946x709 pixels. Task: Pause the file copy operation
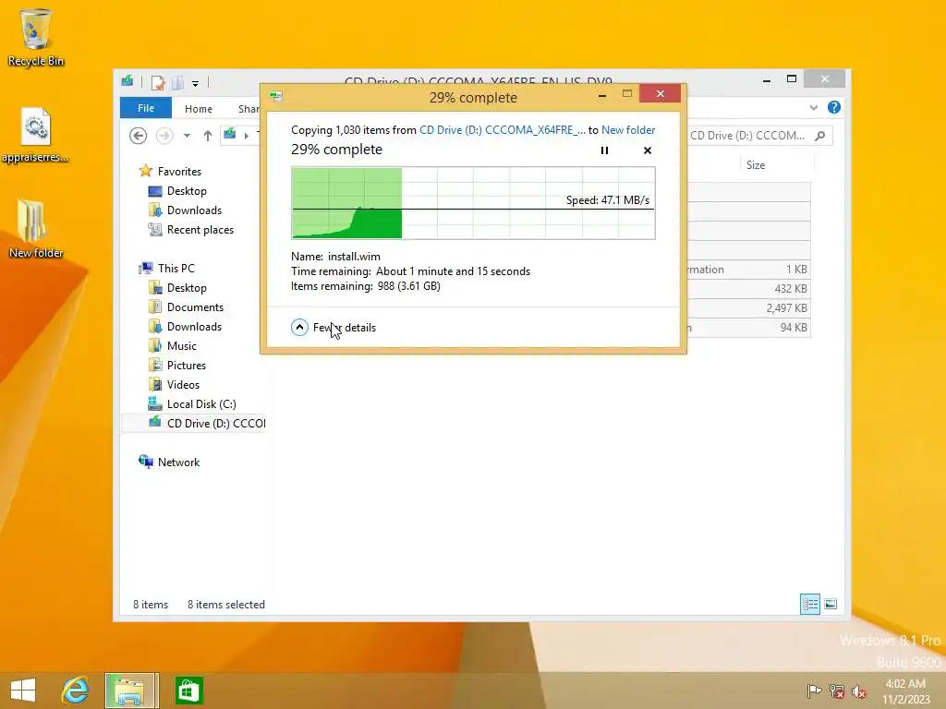pyautogui.click(x=604, y=150)
